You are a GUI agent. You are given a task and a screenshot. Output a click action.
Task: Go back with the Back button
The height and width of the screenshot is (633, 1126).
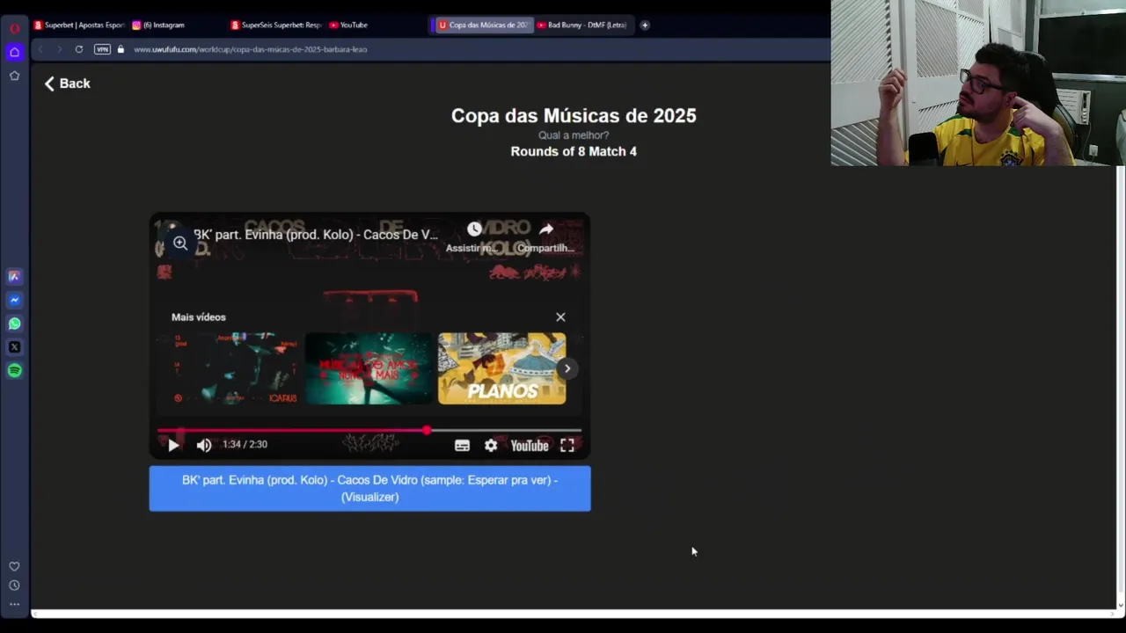coord(67,84)
